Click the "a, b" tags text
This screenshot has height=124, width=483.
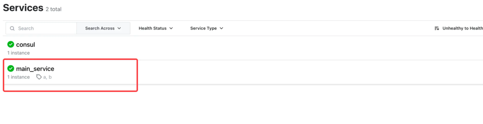(47, 77)
